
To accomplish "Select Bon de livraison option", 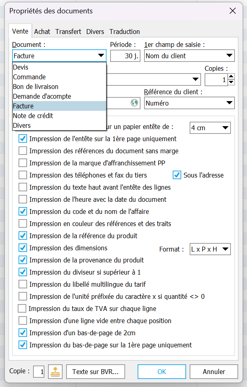I will click(x=36, y=87).
